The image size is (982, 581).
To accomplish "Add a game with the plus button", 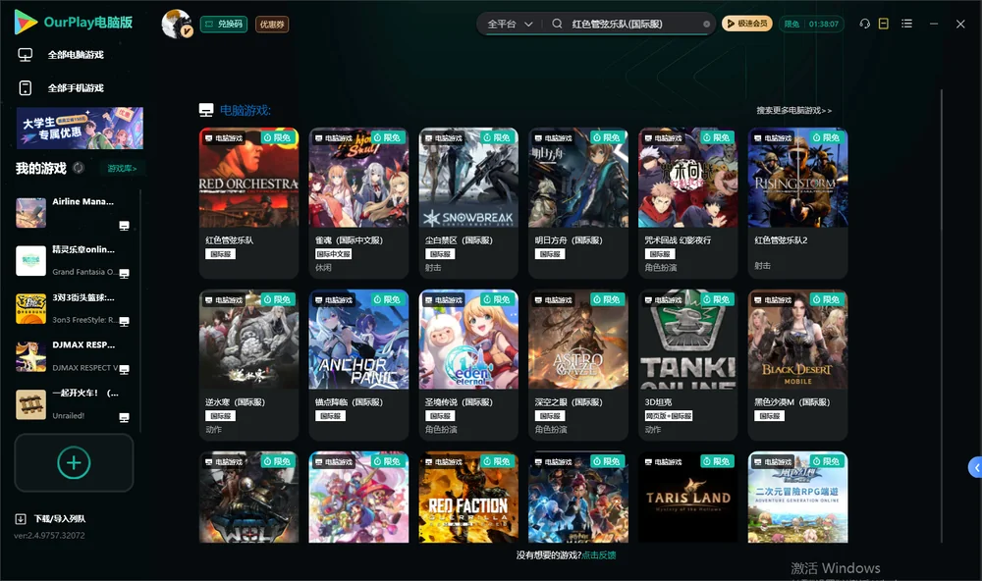I will (74, 462).
